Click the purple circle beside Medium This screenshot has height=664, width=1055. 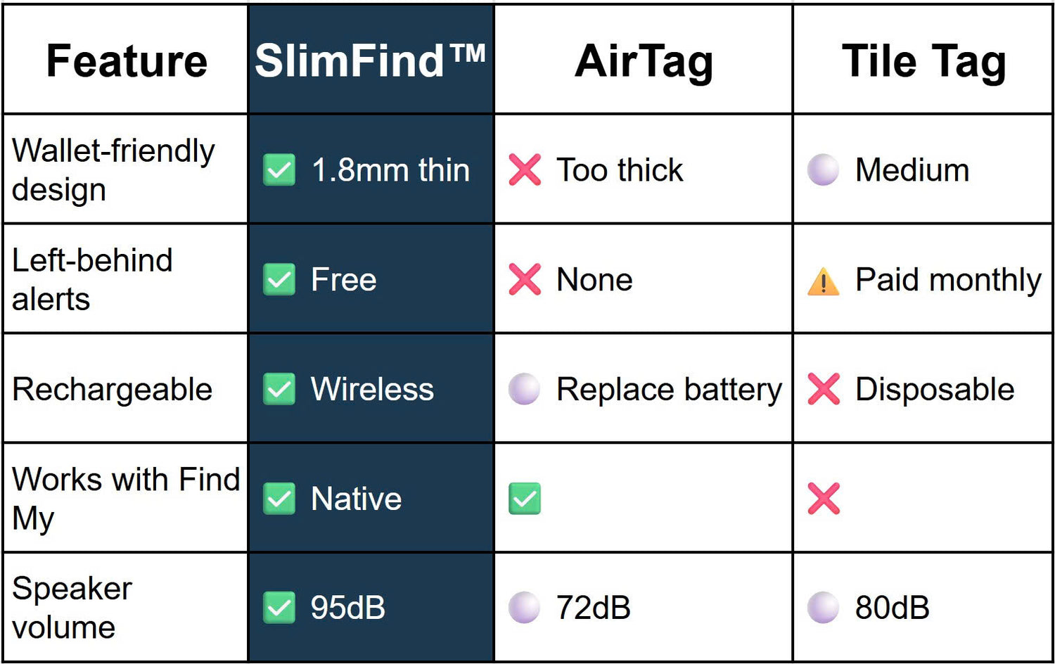823,170
